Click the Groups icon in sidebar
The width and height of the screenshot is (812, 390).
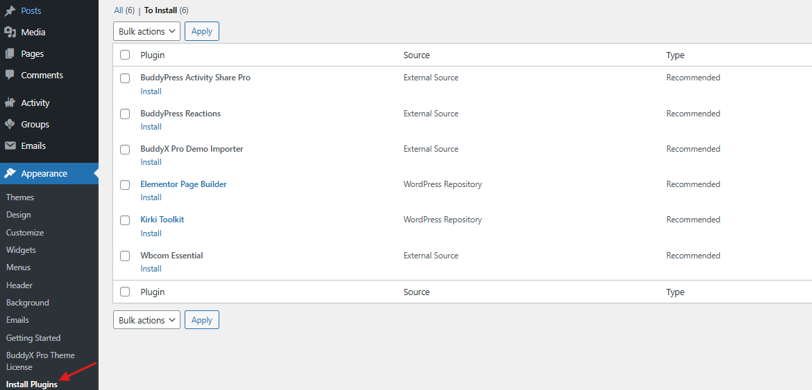[10, 125]
